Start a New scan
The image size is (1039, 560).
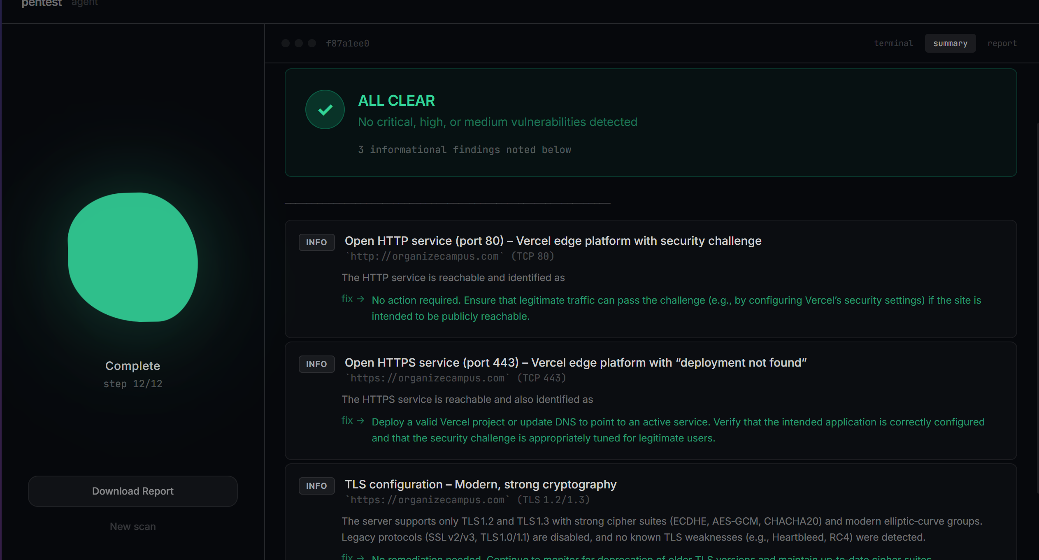pos(132,526)
